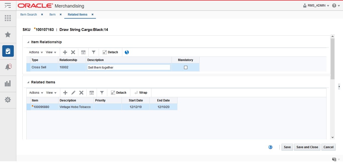The width and height of the screenshot is (343, 163).
Task: Close the Item tab
Action: tap(61, 15)
